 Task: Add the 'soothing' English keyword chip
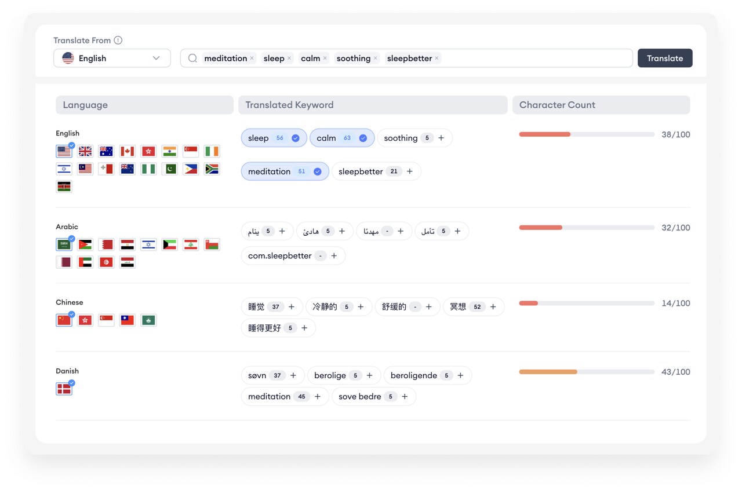pyautogui.click(x=441, y=138)
